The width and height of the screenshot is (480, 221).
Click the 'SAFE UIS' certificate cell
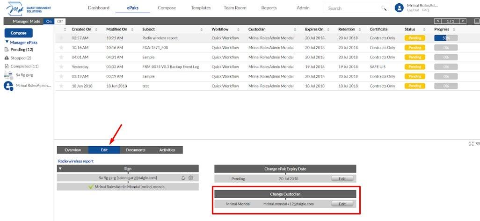pyautogui.click(x=378, y=66)
